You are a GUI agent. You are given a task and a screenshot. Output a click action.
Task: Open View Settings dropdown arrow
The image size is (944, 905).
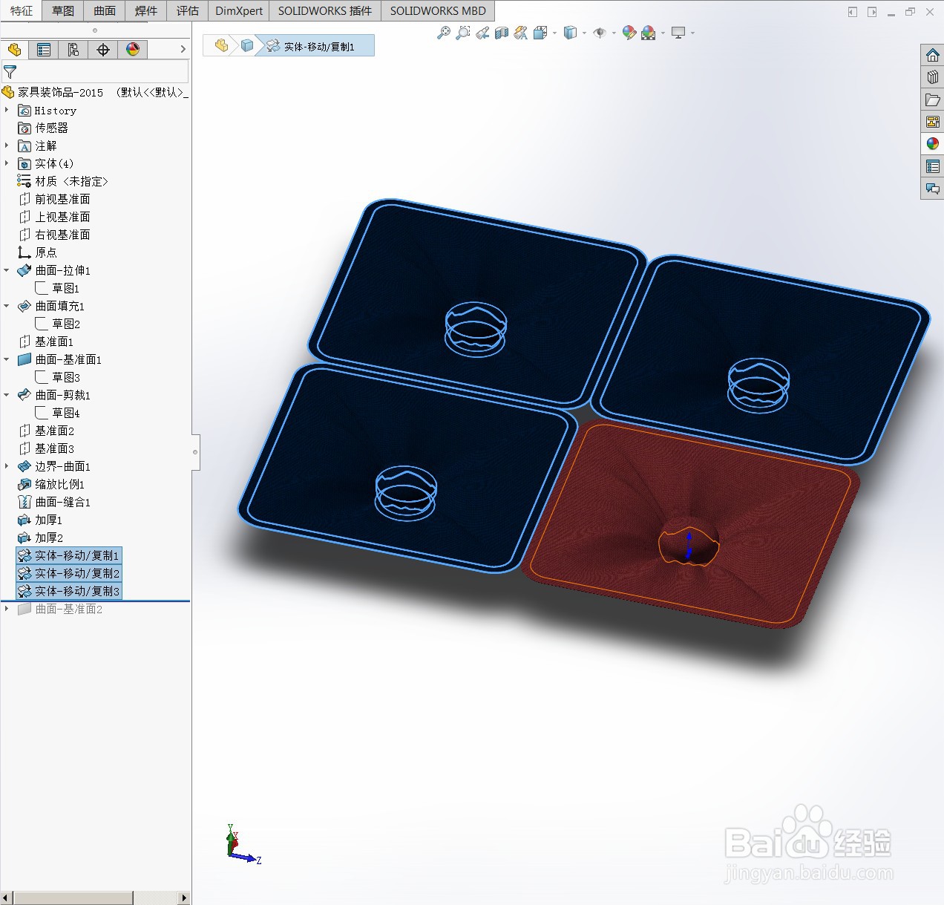click(692, 33)
